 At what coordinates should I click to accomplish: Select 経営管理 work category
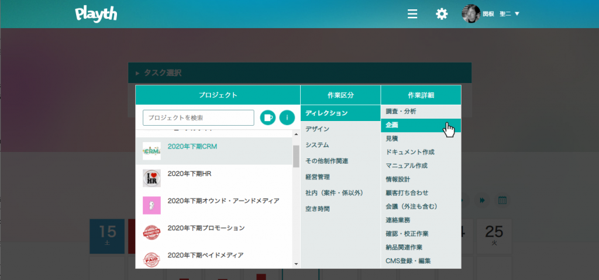point(340,177)
